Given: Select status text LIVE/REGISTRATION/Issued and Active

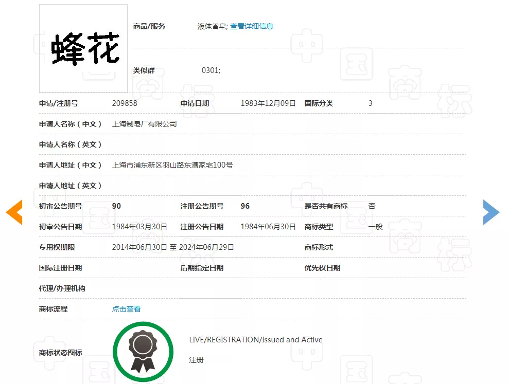Looking at the screenshot, I should [256, 340].
